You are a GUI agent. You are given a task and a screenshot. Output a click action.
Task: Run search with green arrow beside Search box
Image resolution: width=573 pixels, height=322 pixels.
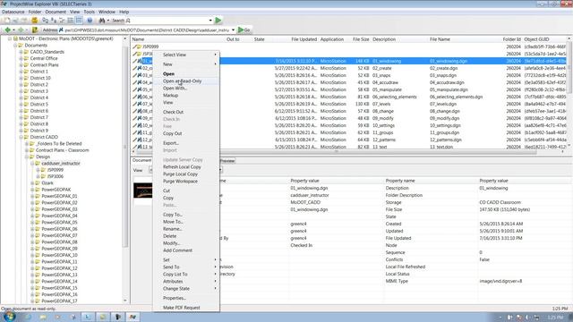pos(218,21)
